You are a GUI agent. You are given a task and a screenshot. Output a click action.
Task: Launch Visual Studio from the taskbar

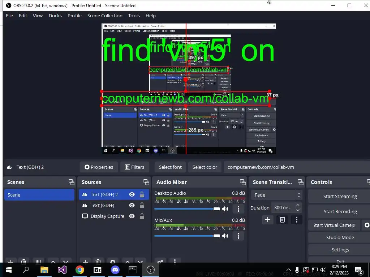62,270
